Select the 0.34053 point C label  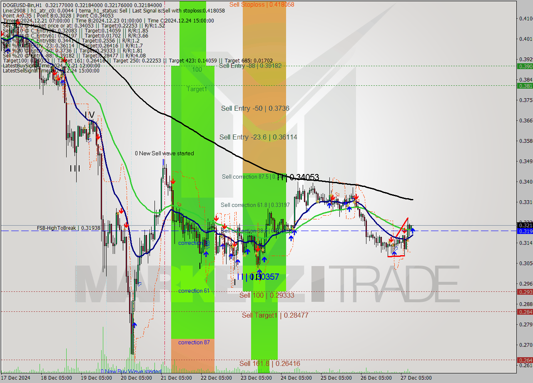304,177
